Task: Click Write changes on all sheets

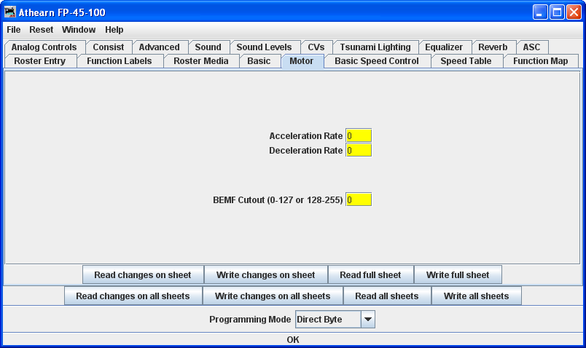Action: coord(272,296)
